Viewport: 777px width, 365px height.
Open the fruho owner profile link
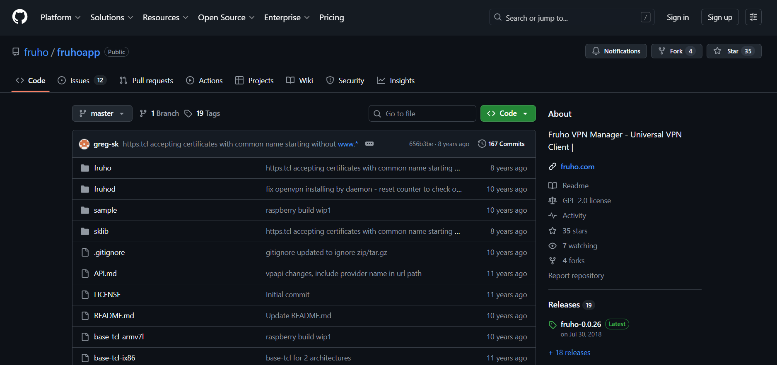(36, 52)
